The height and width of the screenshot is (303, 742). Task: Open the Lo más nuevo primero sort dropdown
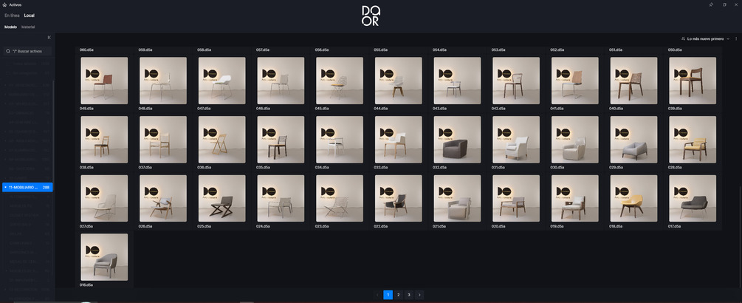705,38
